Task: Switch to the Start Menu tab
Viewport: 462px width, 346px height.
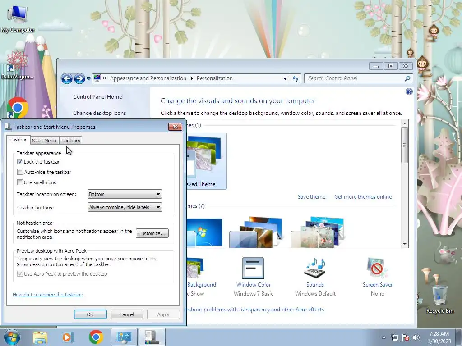Action: pos(44,141)
